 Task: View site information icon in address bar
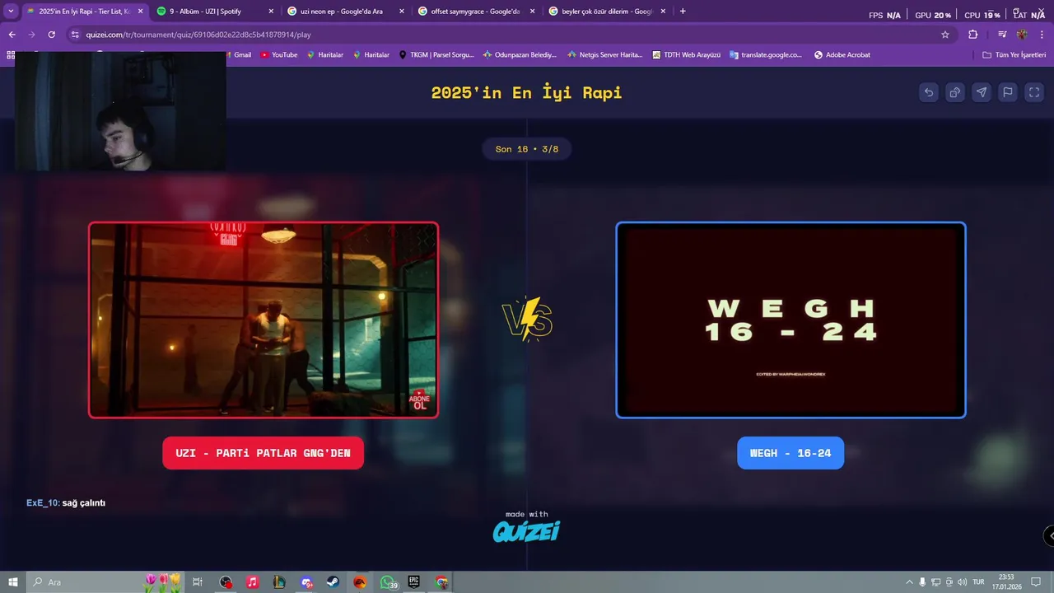75,35
